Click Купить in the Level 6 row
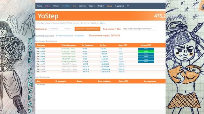This screenshot has width=204, height=114. pyautogui.click(x=146, y=62)
